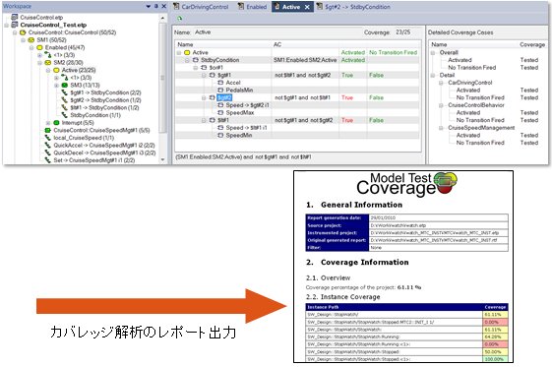Click the Interrupt (5/5) green state icon
Image resolution: width=552 pixels, height=367 pixels.
tap(56, 122)
